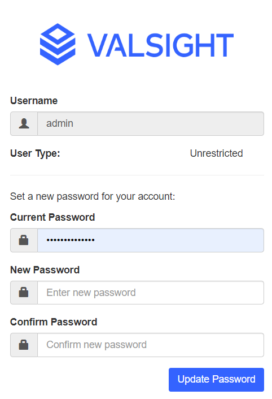Viewport: 272px width, 399px height.
Task: Click the New Password label
Action: (45, 270)
